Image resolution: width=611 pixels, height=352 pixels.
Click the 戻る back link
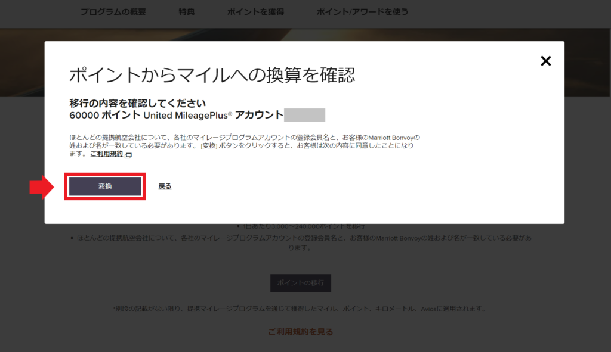(165, 186)
